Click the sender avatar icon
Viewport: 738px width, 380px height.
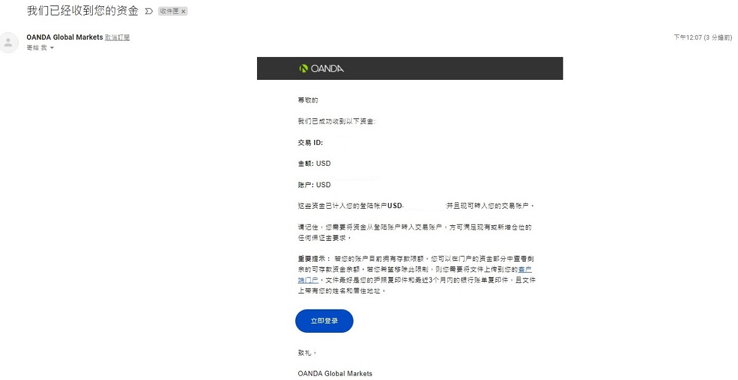pos(9,42)
